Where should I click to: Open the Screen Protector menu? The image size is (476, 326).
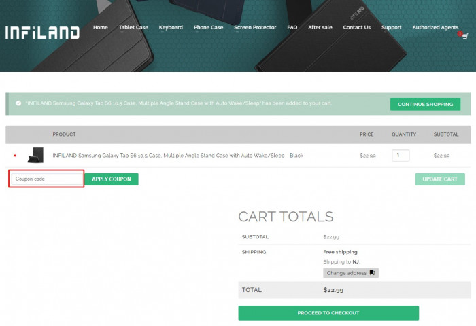255,27
